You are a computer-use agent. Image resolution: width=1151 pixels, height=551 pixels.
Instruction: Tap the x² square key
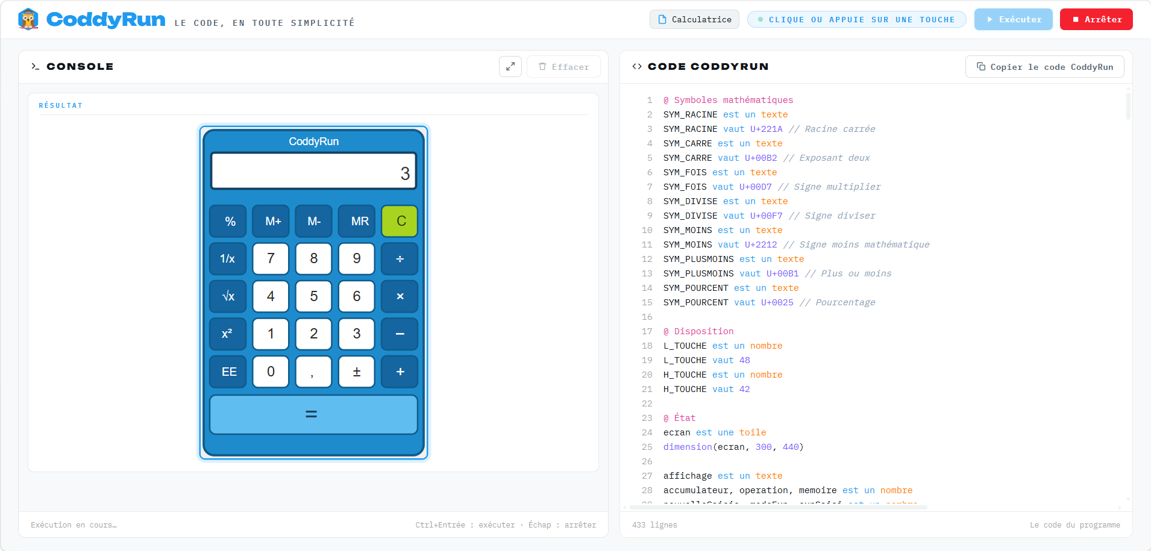(228, 334)
